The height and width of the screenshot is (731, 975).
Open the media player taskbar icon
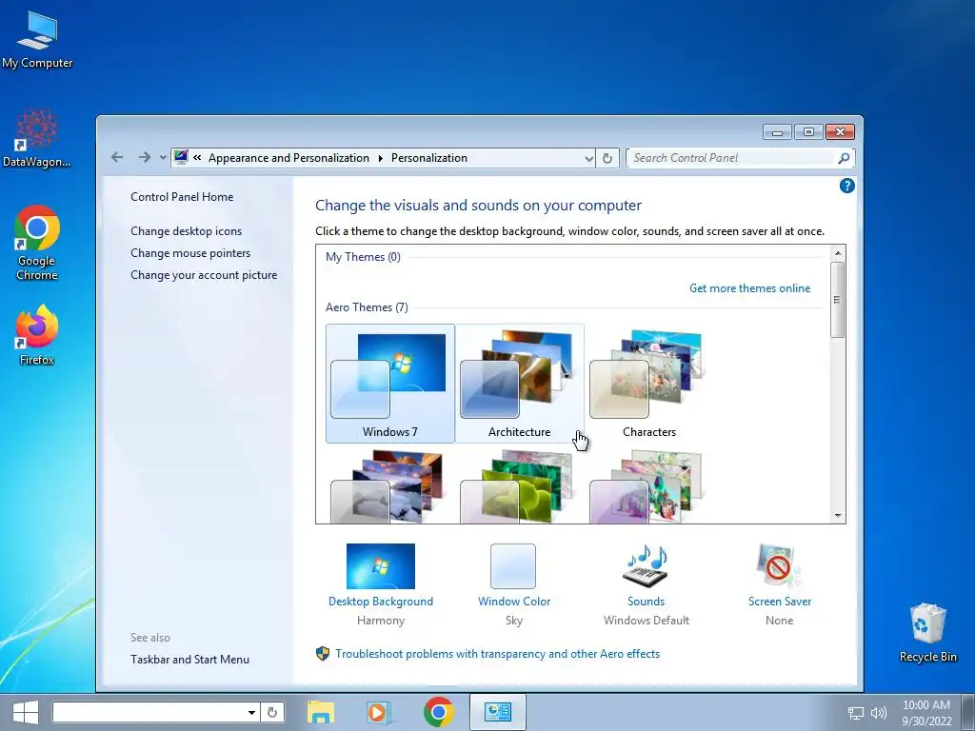(378, 712)
